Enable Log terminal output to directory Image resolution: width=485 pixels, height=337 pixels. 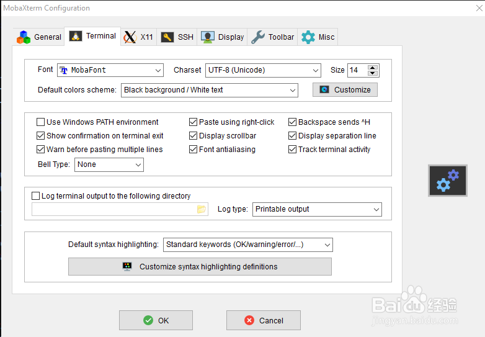tap(36, 195)
